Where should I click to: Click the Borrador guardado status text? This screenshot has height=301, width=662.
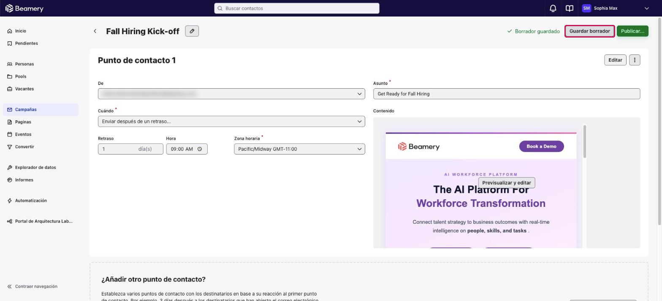click(x=533, y=31)
